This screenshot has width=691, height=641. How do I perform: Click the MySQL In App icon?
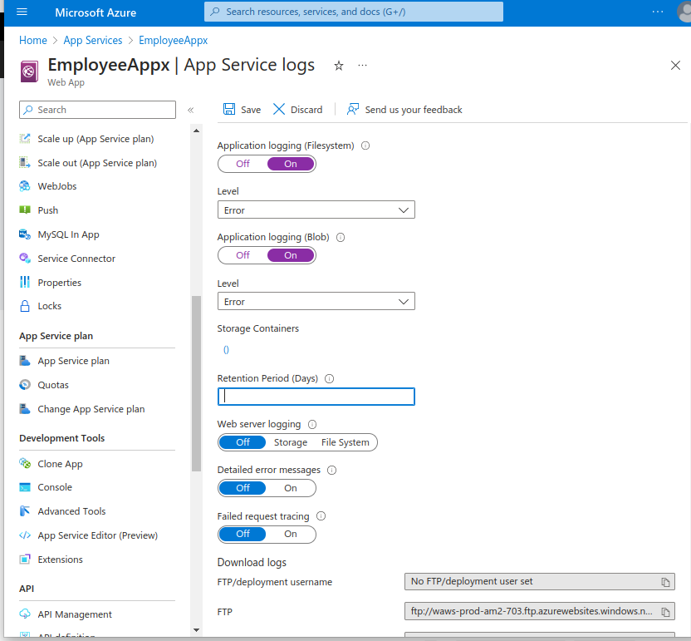tap(25, 234)
